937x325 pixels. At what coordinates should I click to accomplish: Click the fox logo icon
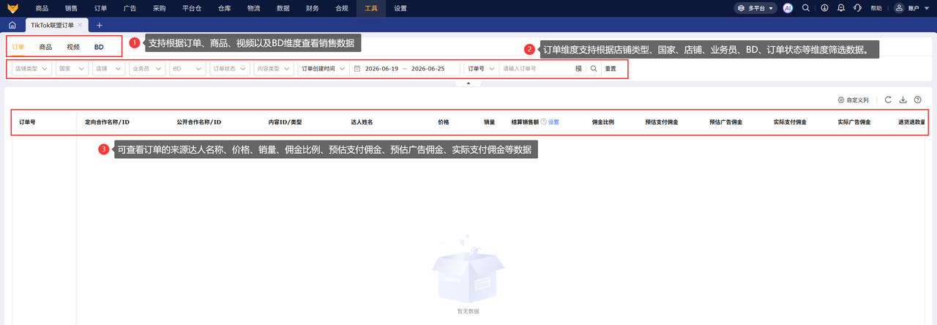click(12, 8)
